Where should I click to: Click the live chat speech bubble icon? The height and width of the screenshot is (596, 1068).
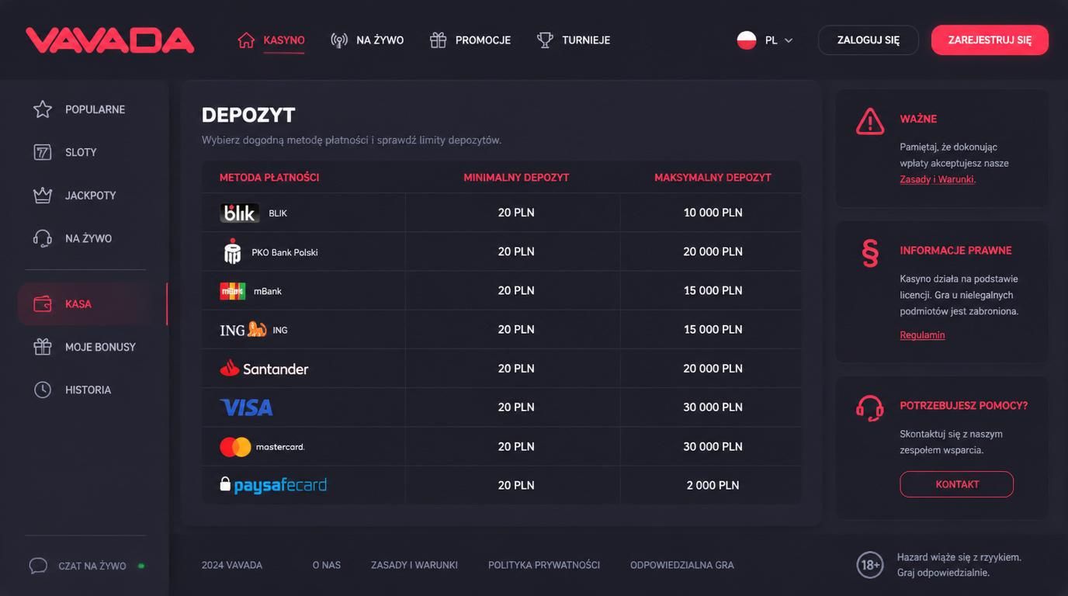point(38,566)
